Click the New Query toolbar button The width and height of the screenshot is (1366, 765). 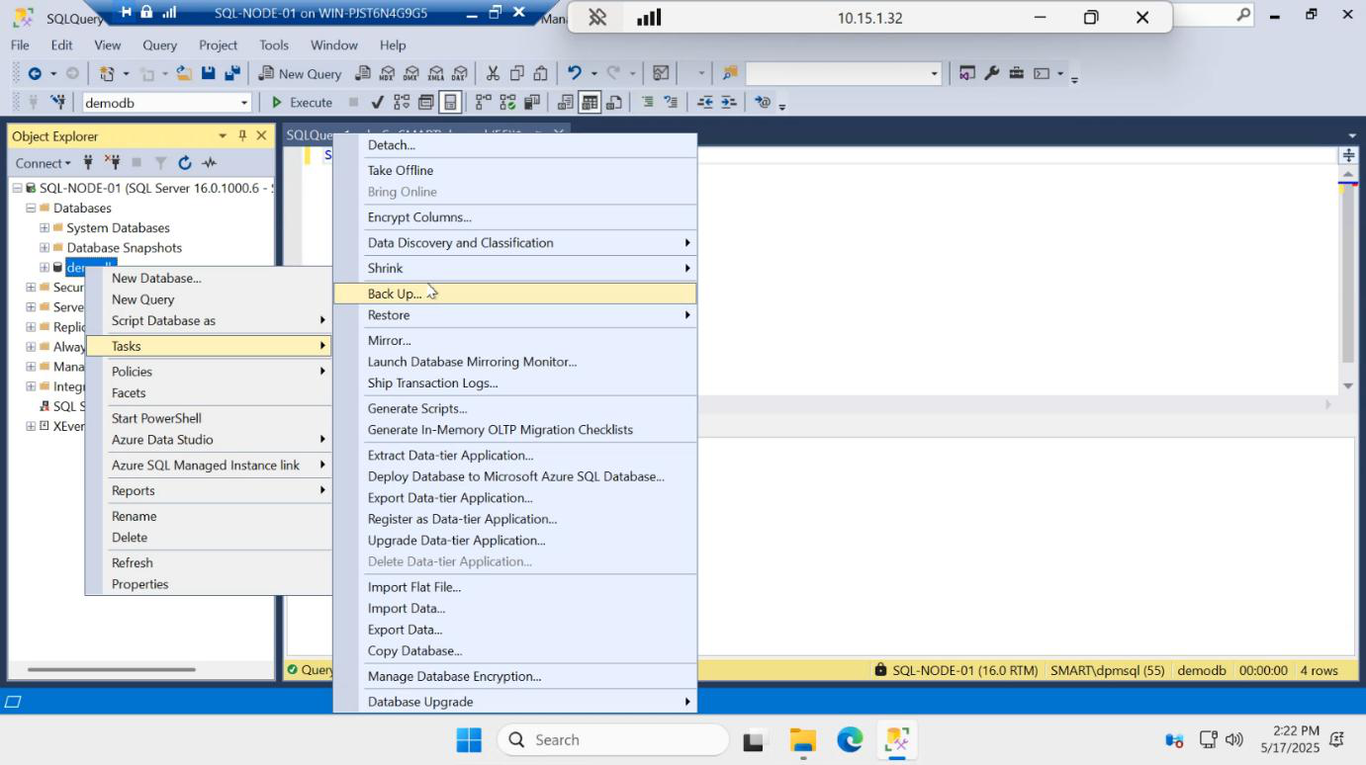[300, 73]
